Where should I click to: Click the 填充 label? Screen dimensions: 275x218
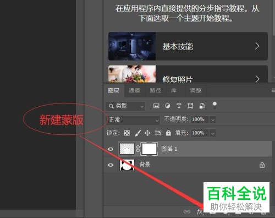(181, 133)
